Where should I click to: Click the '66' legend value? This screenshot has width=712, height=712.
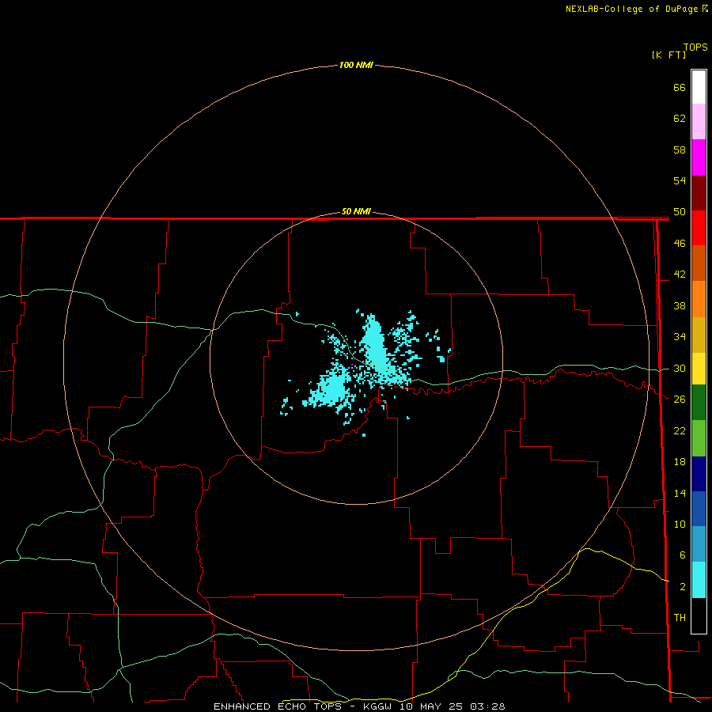coord(680,87)
